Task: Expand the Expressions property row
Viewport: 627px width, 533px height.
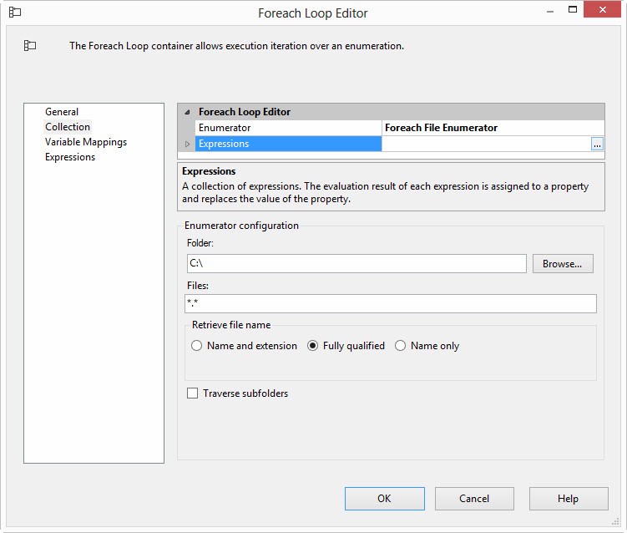Action: (x=187, y=144)
